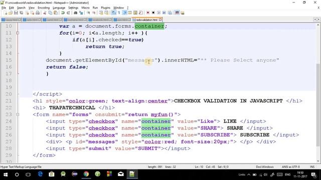Stop macro recording with black square icon
Viewport: 321px width, 180px height.
pos(153,13)
